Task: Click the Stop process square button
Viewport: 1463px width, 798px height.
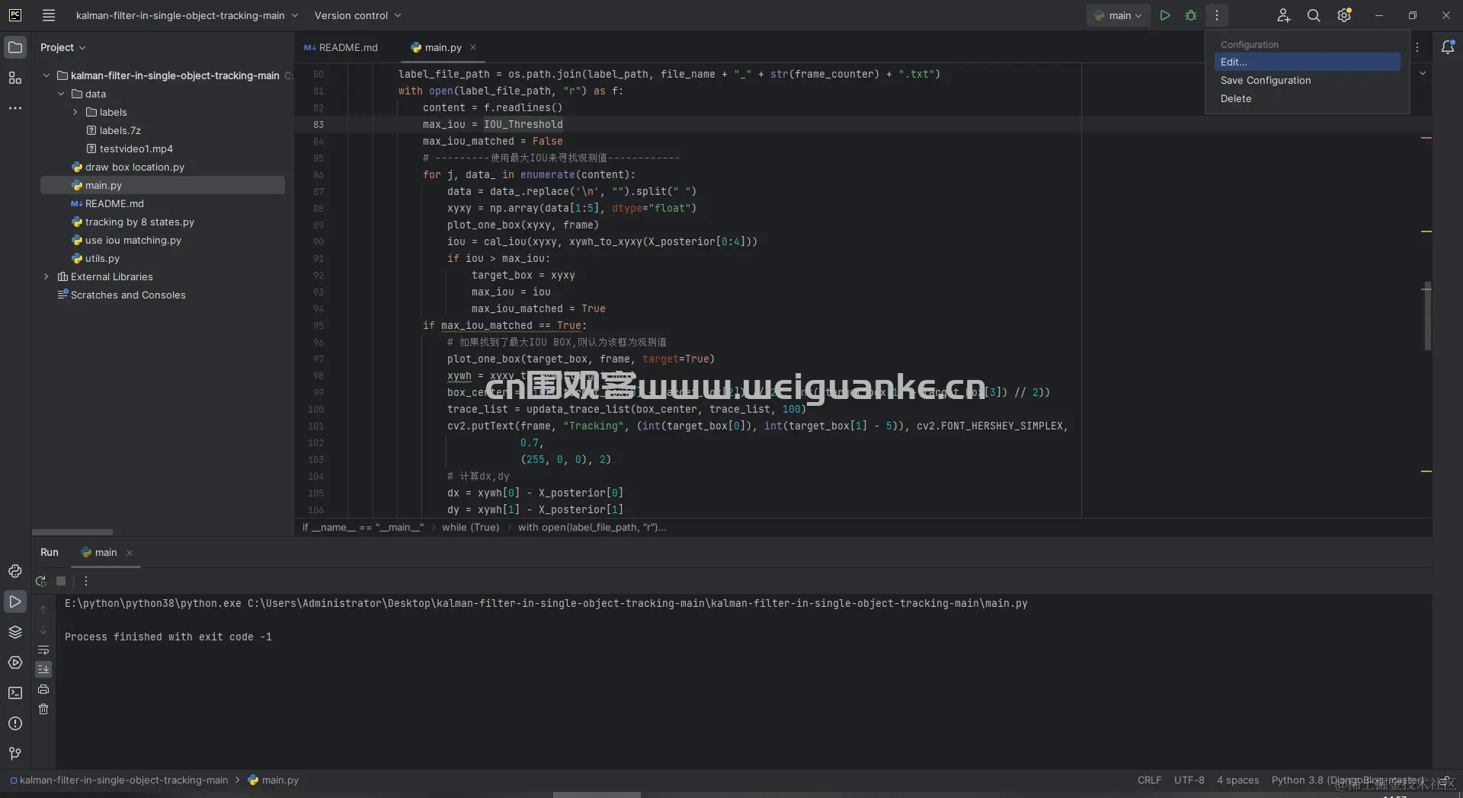Action: pos(61,581)
